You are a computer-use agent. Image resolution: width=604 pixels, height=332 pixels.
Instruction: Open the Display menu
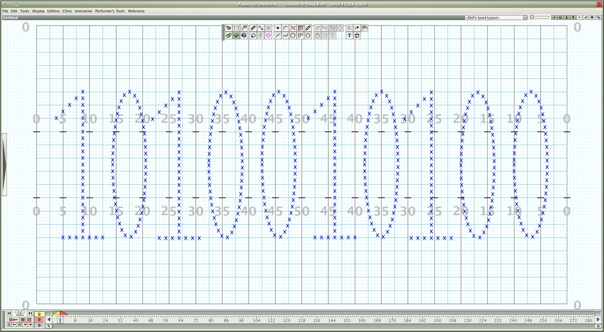tap(38, 11)
